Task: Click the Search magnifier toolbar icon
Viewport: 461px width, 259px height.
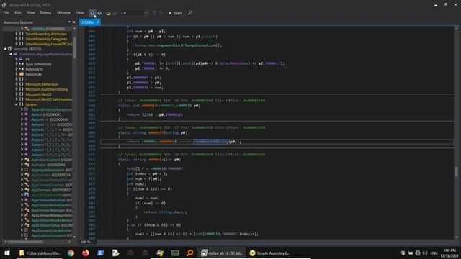Action: pos(190,13)
